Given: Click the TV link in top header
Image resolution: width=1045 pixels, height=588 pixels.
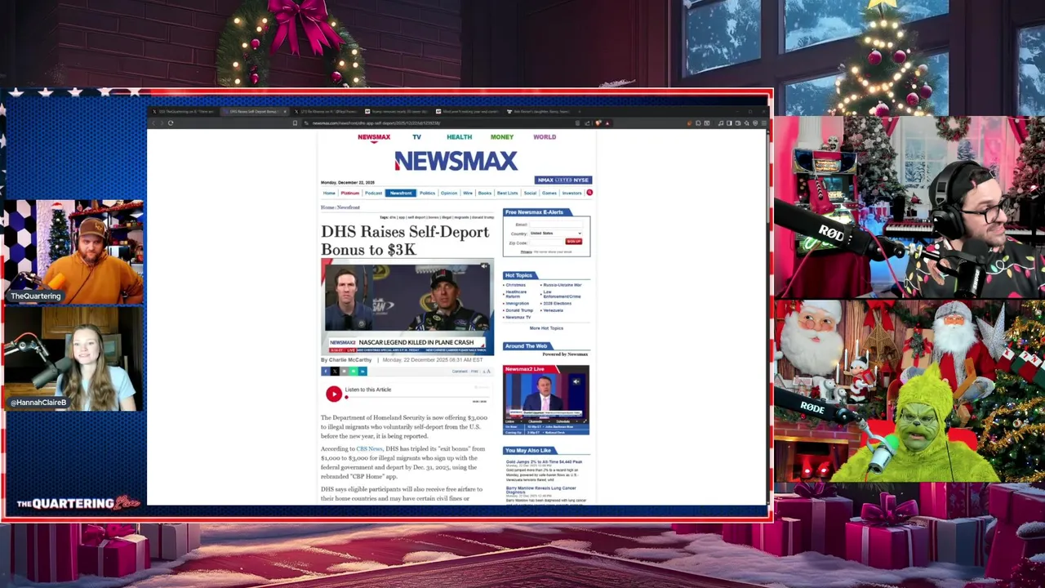Looking at the screenshot, I should [416, 137].
